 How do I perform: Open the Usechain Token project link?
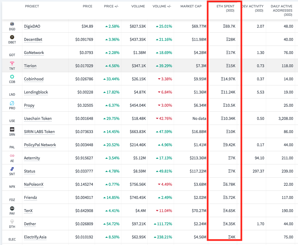tap(38, 119)
